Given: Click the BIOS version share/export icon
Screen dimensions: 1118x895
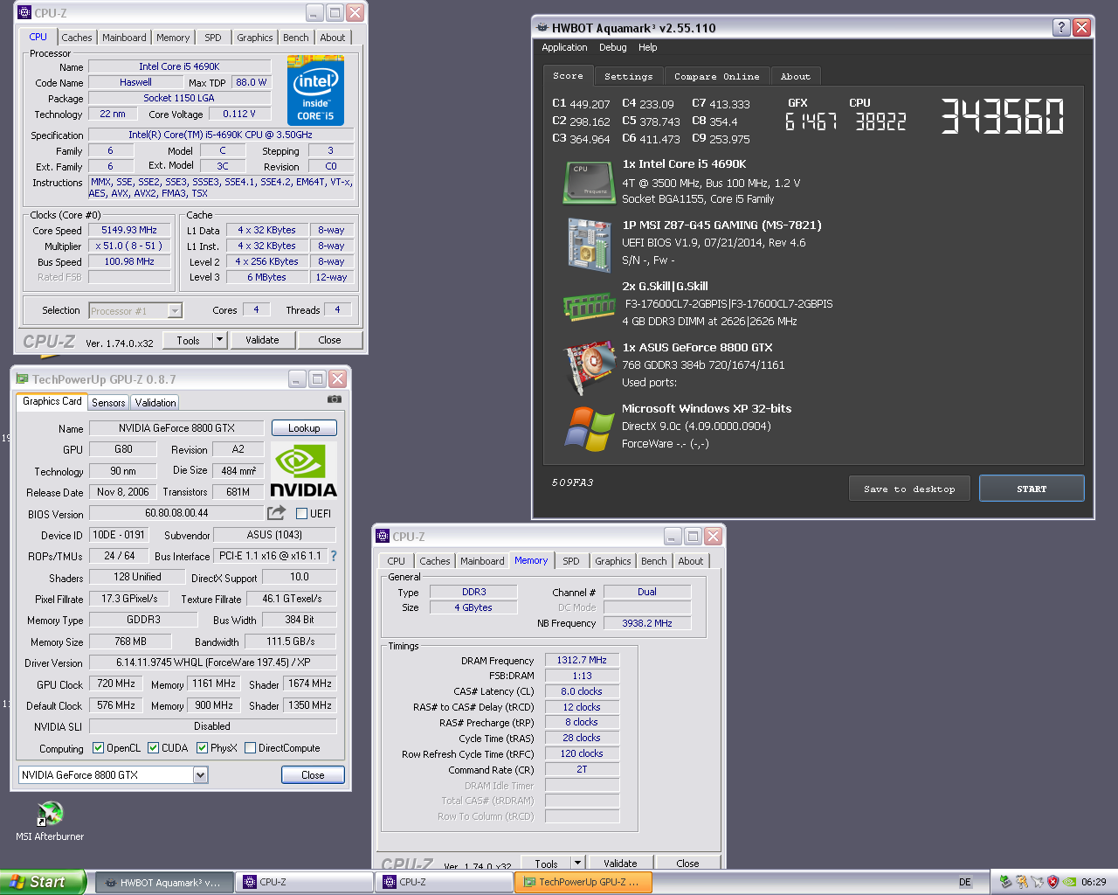Looking at the screenshot, I should (277, 513).
